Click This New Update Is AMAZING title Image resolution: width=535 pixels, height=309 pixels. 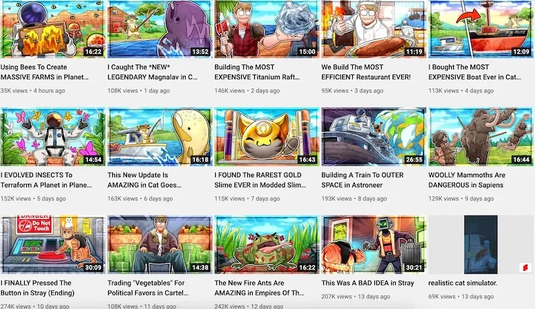click(145, 180)
